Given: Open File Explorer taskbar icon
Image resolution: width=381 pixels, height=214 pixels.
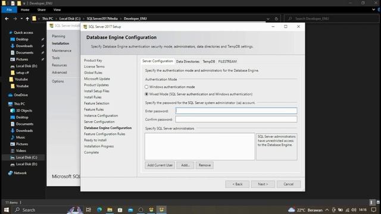Looking at the screenshot, I should [110, 210].
